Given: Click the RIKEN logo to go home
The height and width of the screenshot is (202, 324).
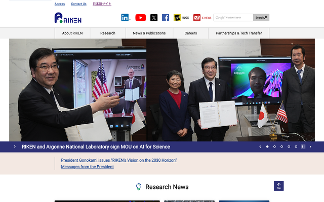Looking at the screenshot, I should pyautogui.click(x=68, y=18).
